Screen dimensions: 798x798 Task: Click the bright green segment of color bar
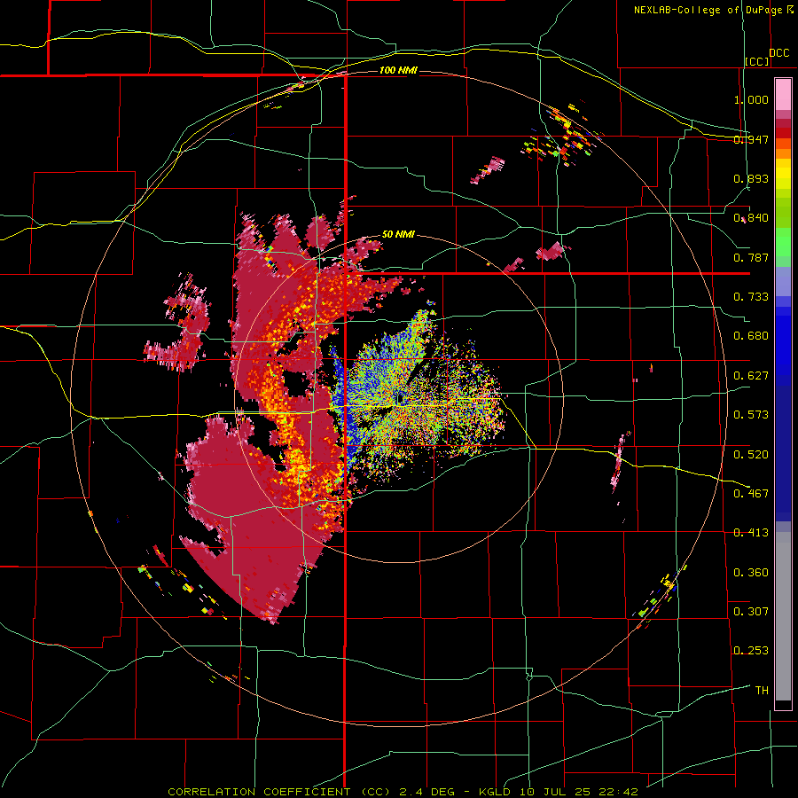[783, 242]
